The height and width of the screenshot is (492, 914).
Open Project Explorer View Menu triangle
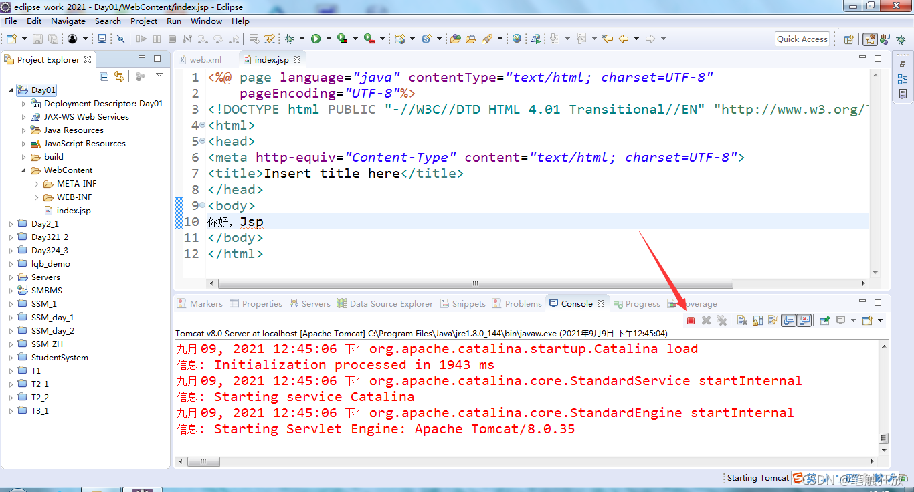click(159, 75)
